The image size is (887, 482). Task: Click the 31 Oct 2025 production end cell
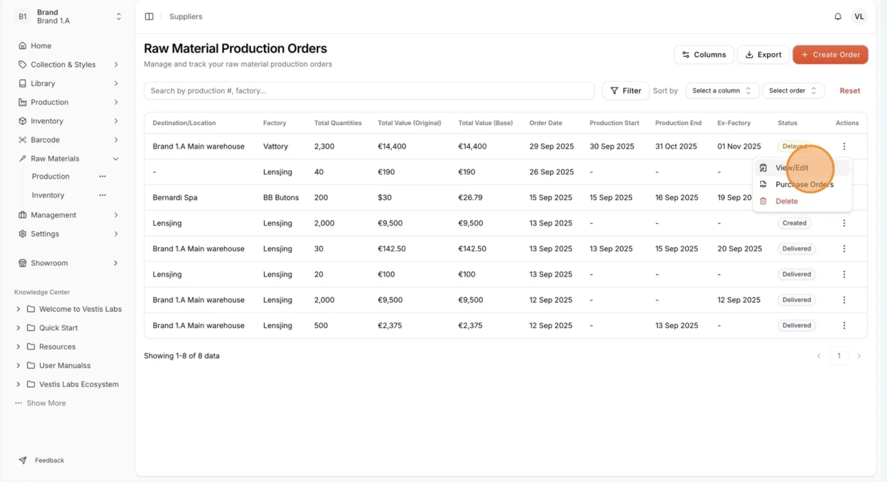[x=676, y=146]
